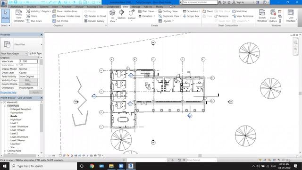Open the Structure ribbon tab
This screenshot has width=302, height=170.
point(32,7)
